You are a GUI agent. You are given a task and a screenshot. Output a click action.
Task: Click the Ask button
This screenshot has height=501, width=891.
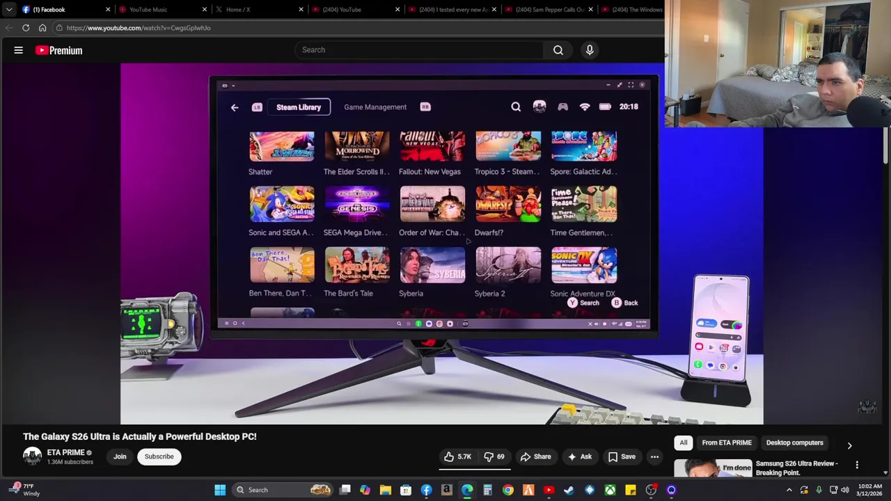(x=579, y=456)
